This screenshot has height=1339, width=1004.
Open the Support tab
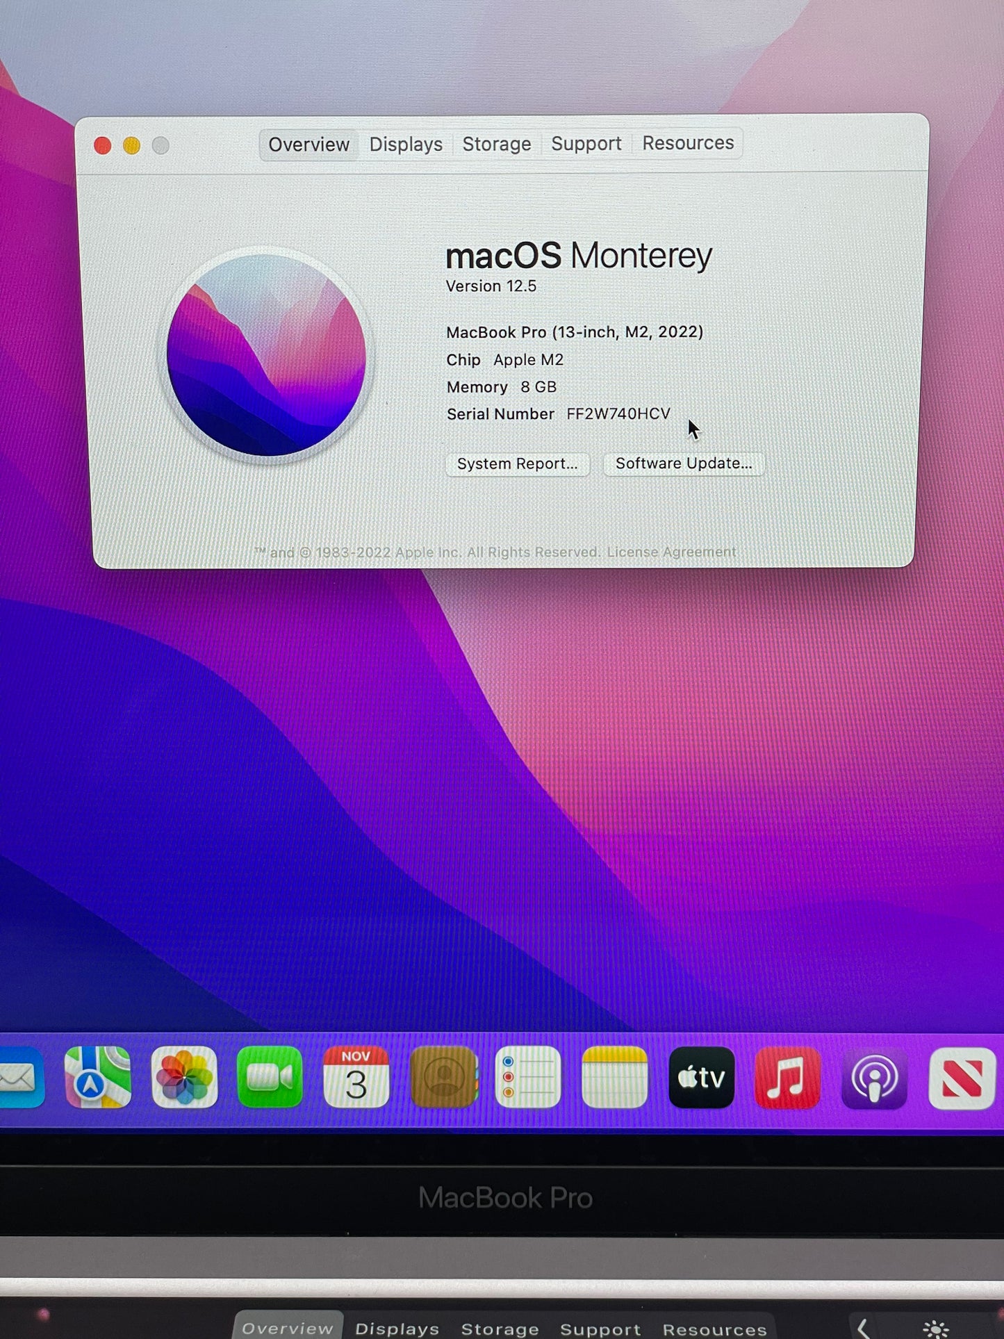[x=586, y=143]
